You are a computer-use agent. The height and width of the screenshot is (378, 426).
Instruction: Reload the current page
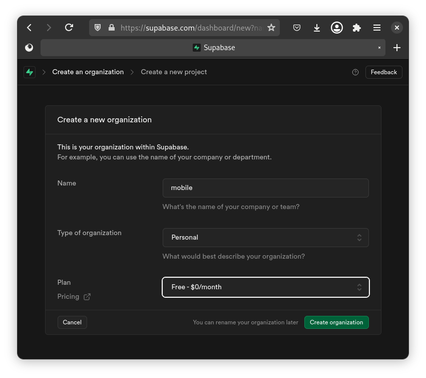[x=69, y=28]
